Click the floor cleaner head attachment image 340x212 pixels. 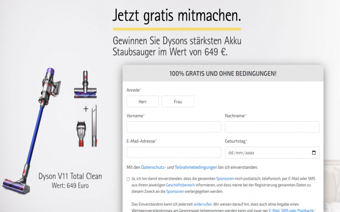pyautogui.click(x=85, y=84)
